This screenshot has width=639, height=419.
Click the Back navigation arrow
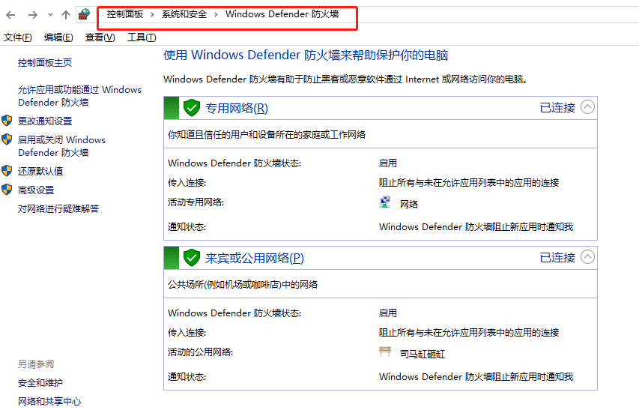click(x=10, y=15)
